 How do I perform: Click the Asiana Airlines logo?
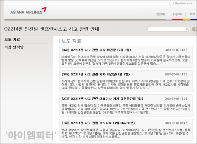[29, 11]
